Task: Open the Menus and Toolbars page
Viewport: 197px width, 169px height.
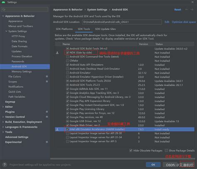Action: click(x=21, y=26)
